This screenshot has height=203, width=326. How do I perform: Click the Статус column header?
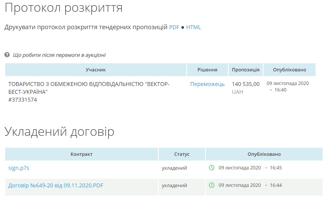182,154
